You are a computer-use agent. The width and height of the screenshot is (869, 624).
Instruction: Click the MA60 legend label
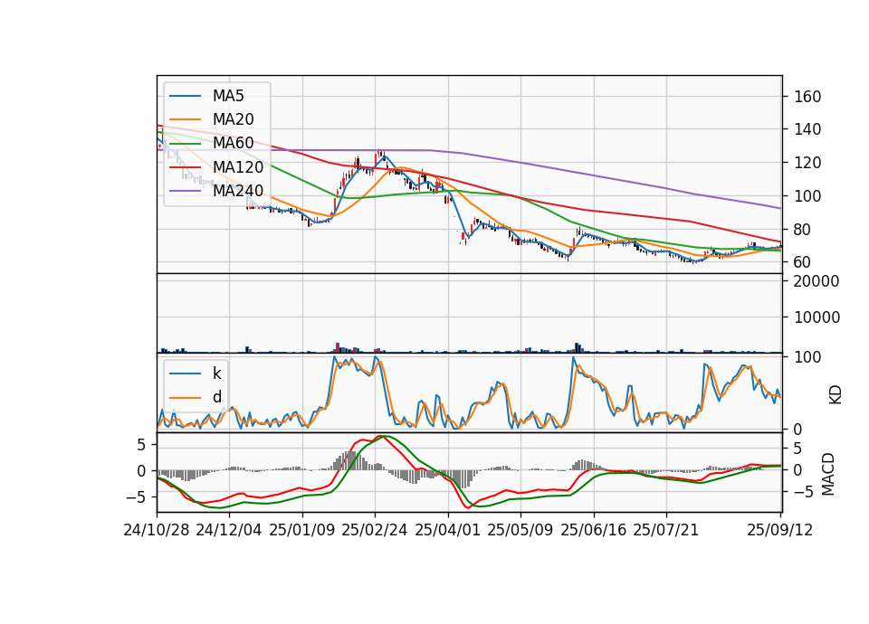(233, 143)
